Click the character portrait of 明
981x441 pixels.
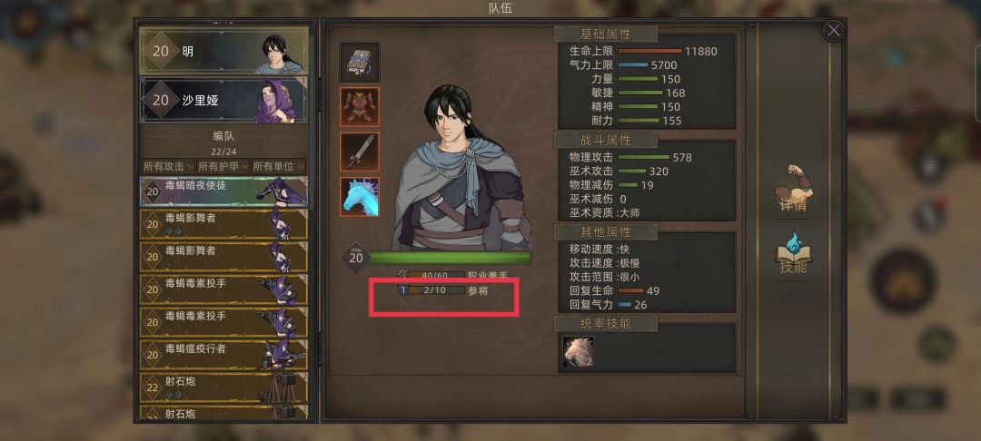tap(461, 169)
